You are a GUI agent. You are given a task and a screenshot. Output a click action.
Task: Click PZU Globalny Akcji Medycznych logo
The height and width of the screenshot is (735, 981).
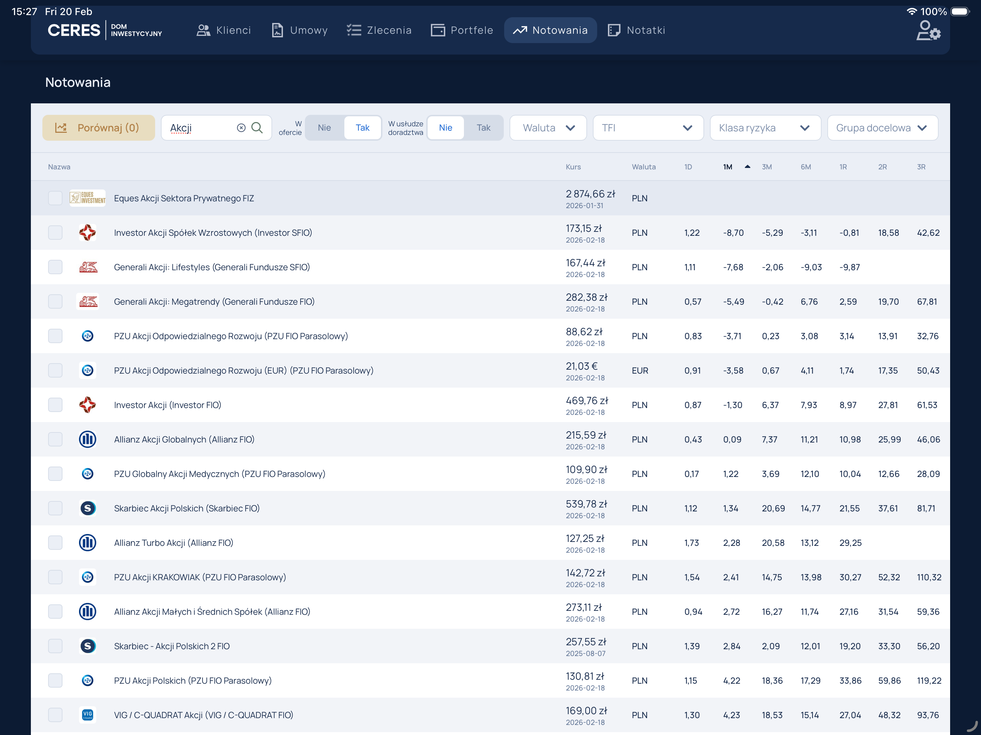pyautogui.click(x=87, y=474)
